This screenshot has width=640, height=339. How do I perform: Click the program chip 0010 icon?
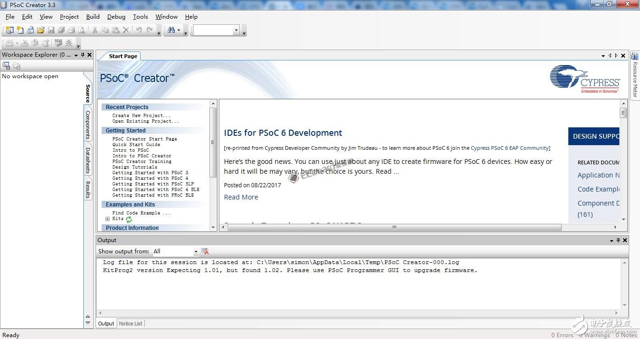[58, 43]
